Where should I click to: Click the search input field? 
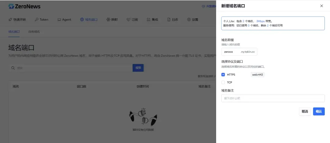coord(71,68)
